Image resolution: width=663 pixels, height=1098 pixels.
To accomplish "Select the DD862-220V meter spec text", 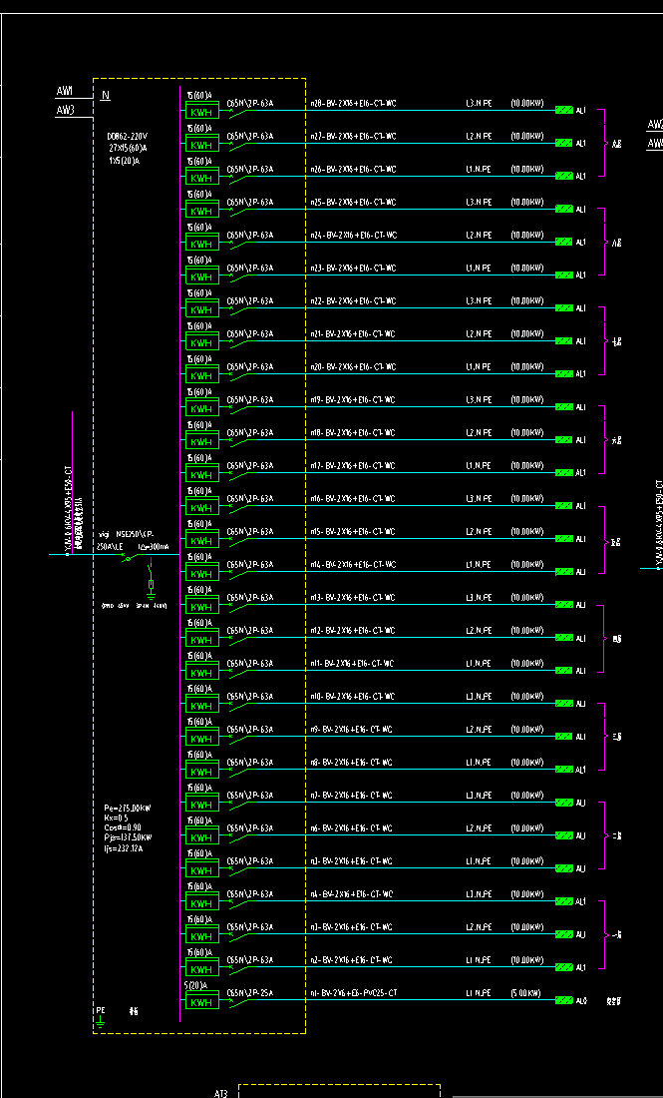I will pos(128,137).
